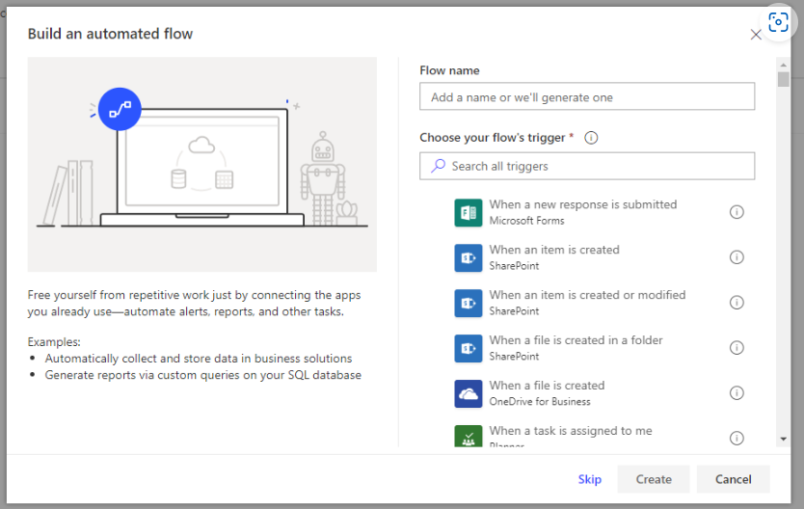804x509 pixels.
Task: Select 'When a new response is submitted' trigger
Action: click(583, 204)
